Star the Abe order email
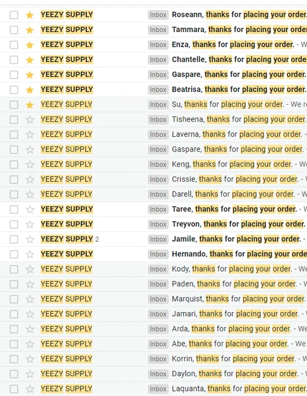Screen dimensions: 307x396 (30, 344)
